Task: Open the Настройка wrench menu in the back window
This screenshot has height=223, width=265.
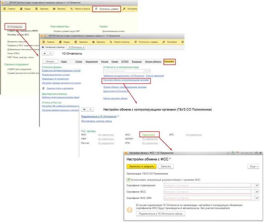Action: pyautogui.click(x=130, y=9)
